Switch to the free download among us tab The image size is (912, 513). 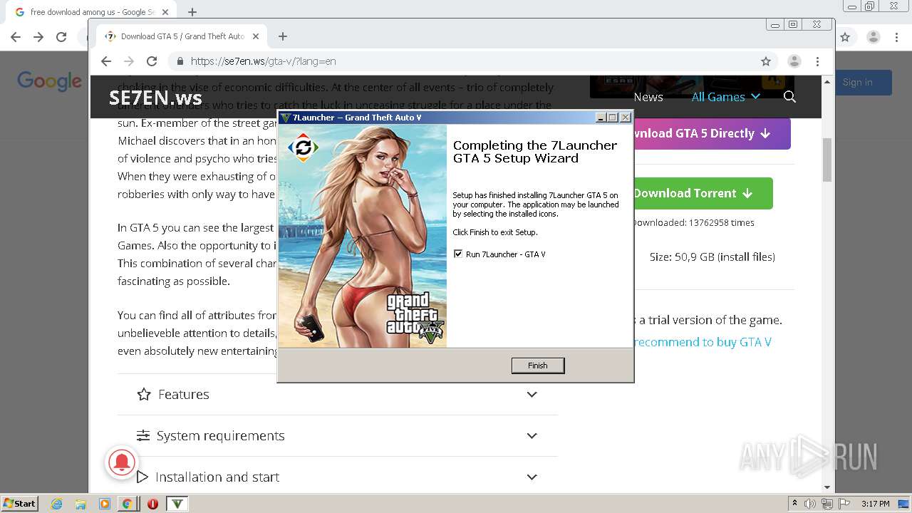point(93,12)
